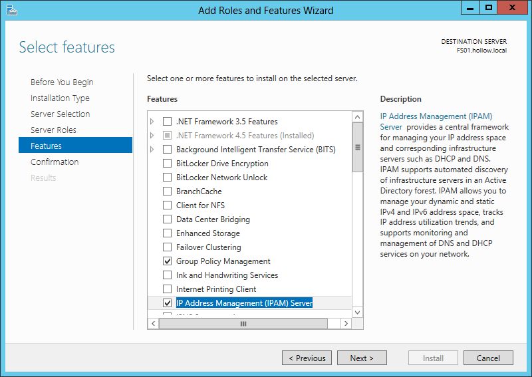Toggle the Failover Clustering checkbox
The width and height of the screenshot is (532, 377).
click(x=168, y=247)
